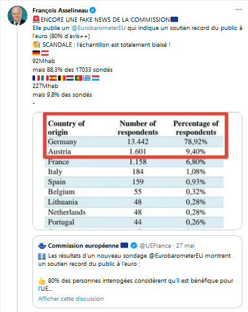Image resolution: width=248 pixels, height=312 pixels.
Task: Click the Luxembourg flag emoji
Action: (x=96, y=78)
